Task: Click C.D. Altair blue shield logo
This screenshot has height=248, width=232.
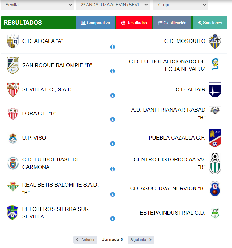Action: point(215,90)
